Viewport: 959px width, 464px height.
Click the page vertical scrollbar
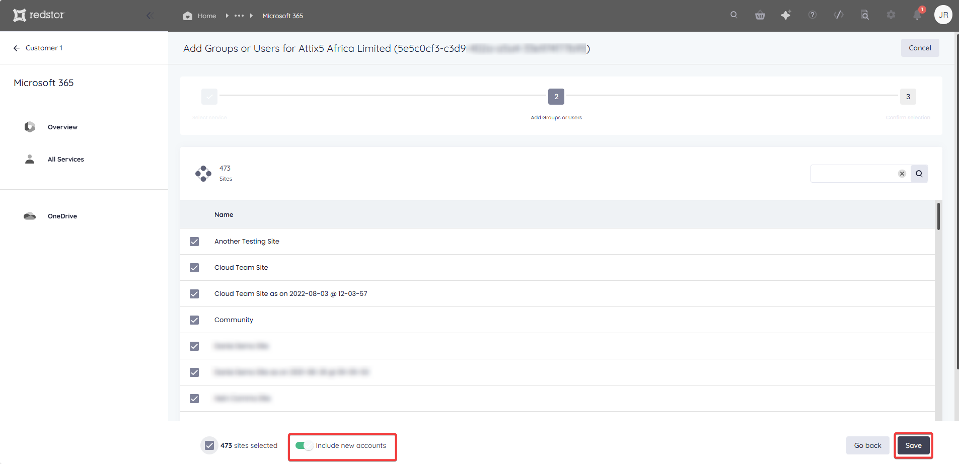[x=957, y=201]
